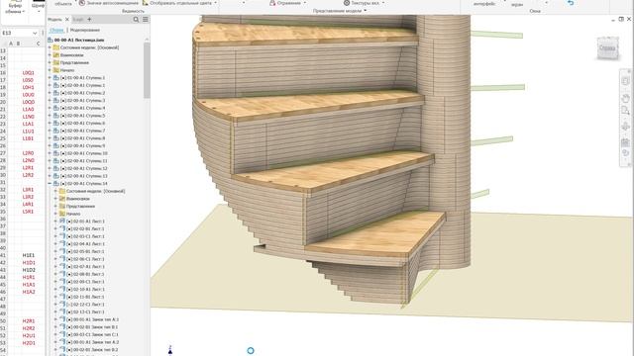Select Представления folder under Ступень:14
Image resolution: width=634 pixels, height=356 pixels.
pos(80,207)
